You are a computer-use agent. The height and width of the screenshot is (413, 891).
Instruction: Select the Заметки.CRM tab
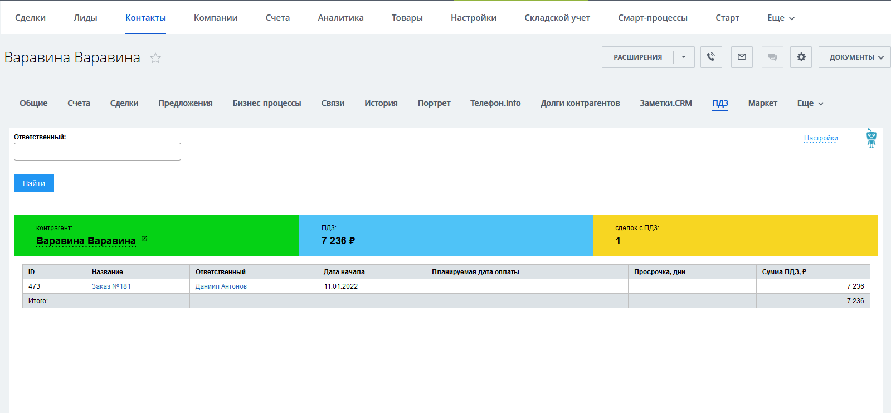665,103
